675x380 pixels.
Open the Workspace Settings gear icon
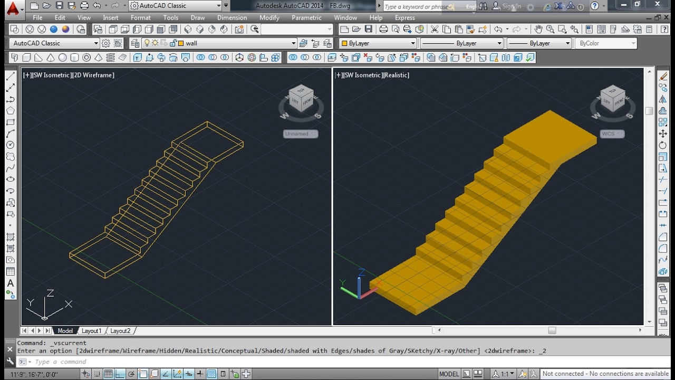[x=106, y=43]
